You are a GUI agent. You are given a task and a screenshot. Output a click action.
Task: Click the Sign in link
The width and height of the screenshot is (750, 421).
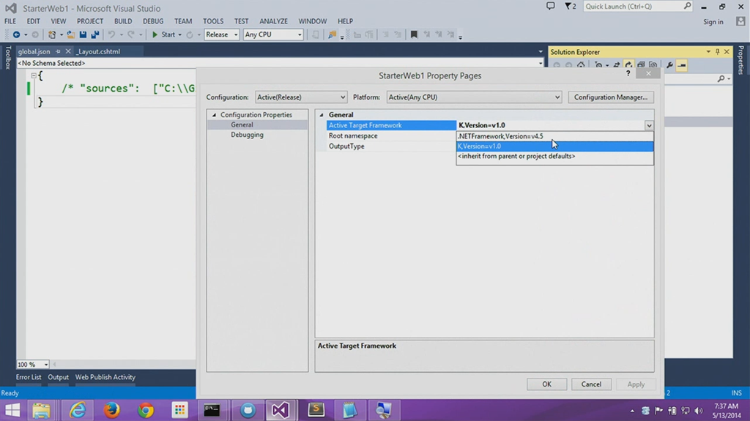[x=713, y=22]
